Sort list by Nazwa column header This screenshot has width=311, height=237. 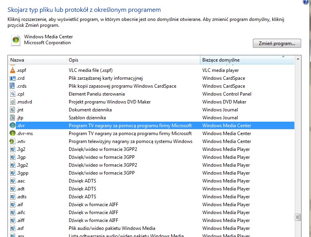(37, 60)
